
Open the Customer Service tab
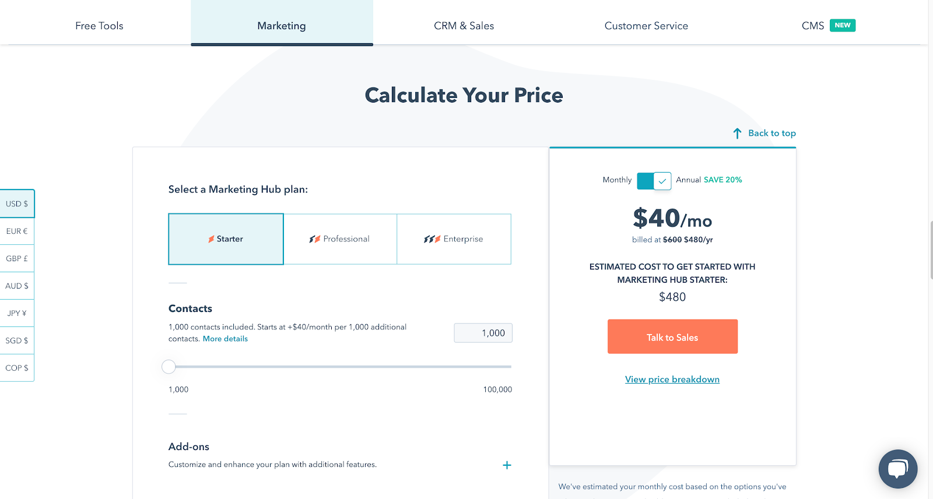coord(646,26)
